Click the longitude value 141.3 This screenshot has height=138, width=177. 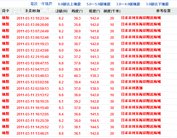pos(94,57)
